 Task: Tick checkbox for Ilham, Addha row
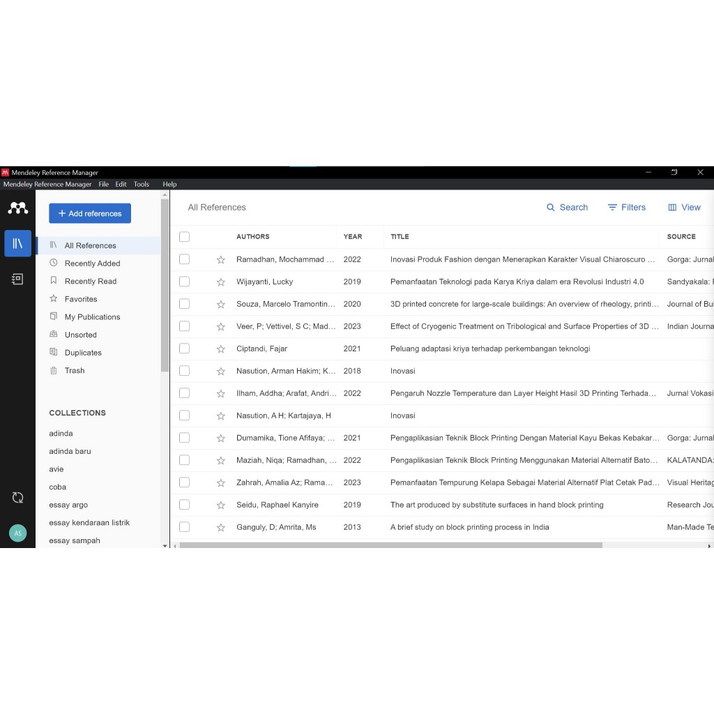(x=184, y=393)
